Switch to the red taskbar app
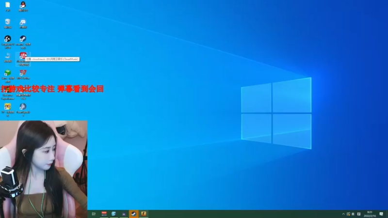 click(104, 214)
